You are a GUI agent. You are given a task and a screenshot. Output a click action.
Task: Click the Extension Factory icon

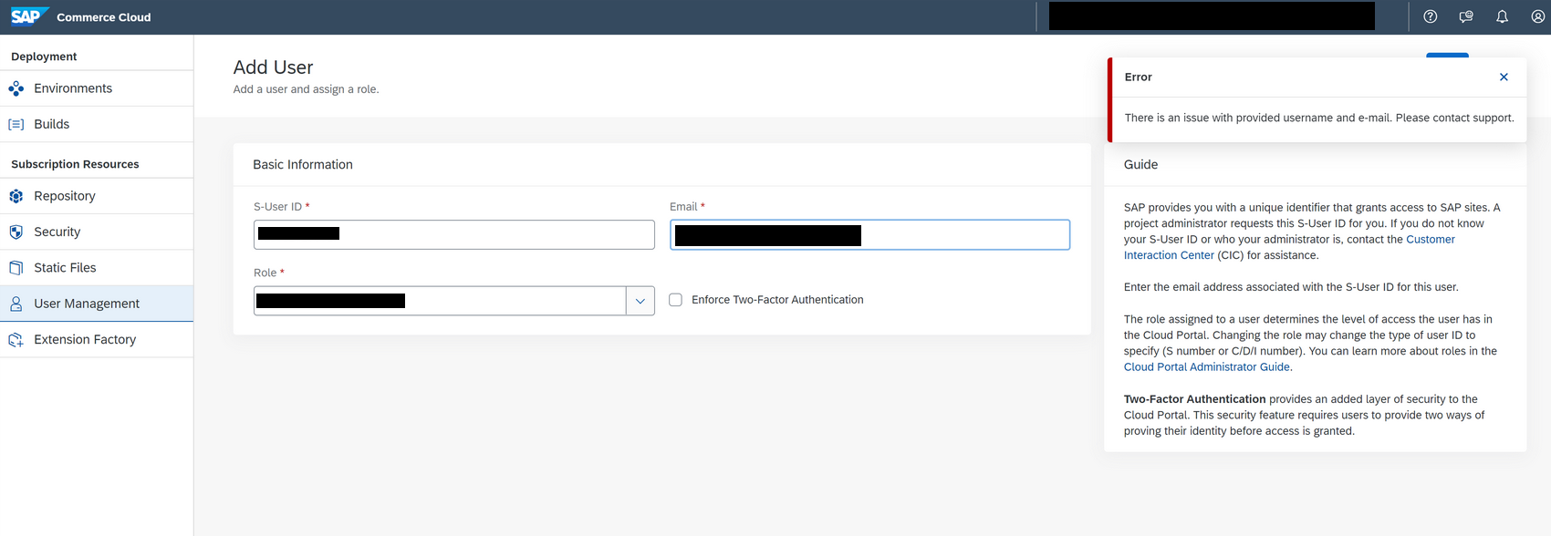[x=16, y=340]
